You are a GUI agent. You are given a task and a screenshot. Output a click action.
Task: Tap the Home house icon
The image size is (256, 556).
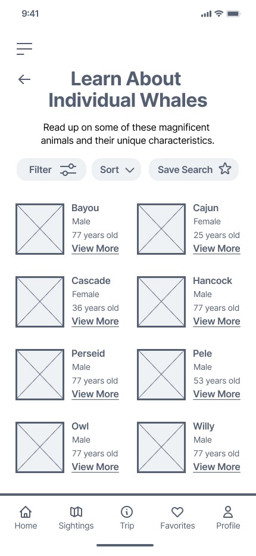click(x=26, y=512)
